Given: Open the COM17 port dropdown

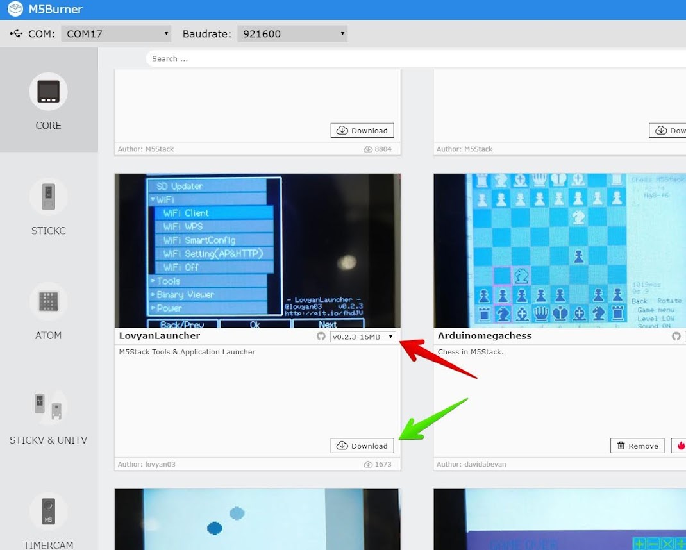Looking at the screenshot, I should [116, 34].
